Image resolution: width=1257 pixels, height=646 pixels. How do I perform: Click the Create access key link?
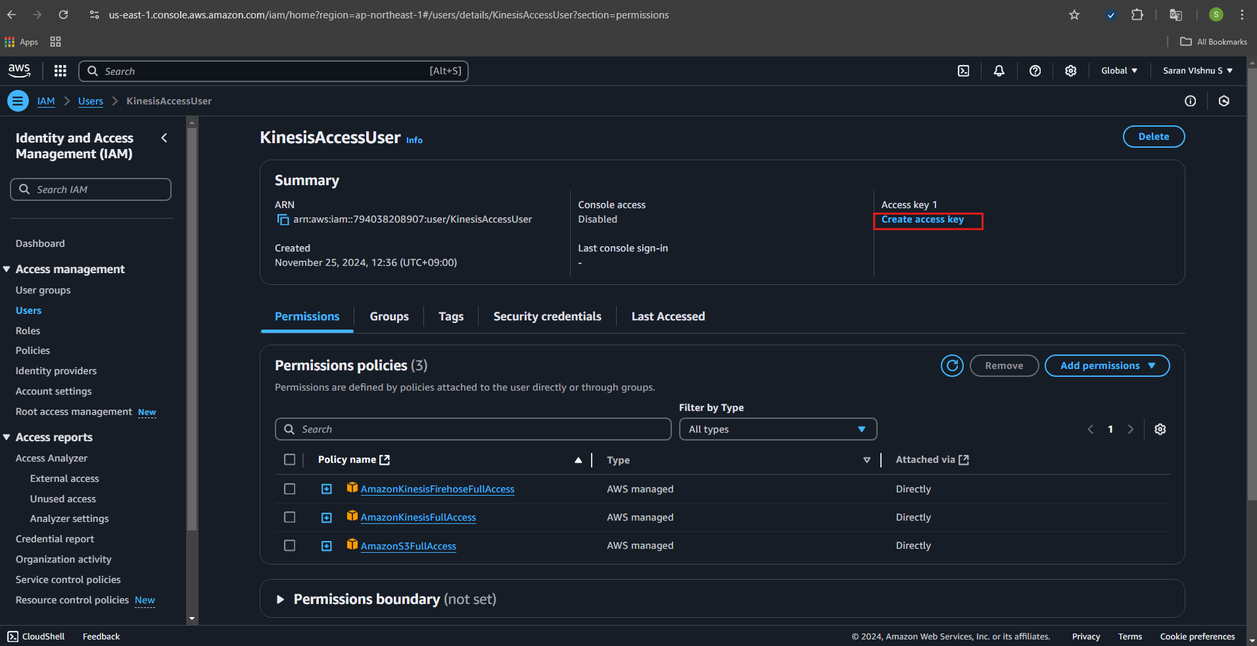(922, 220)
